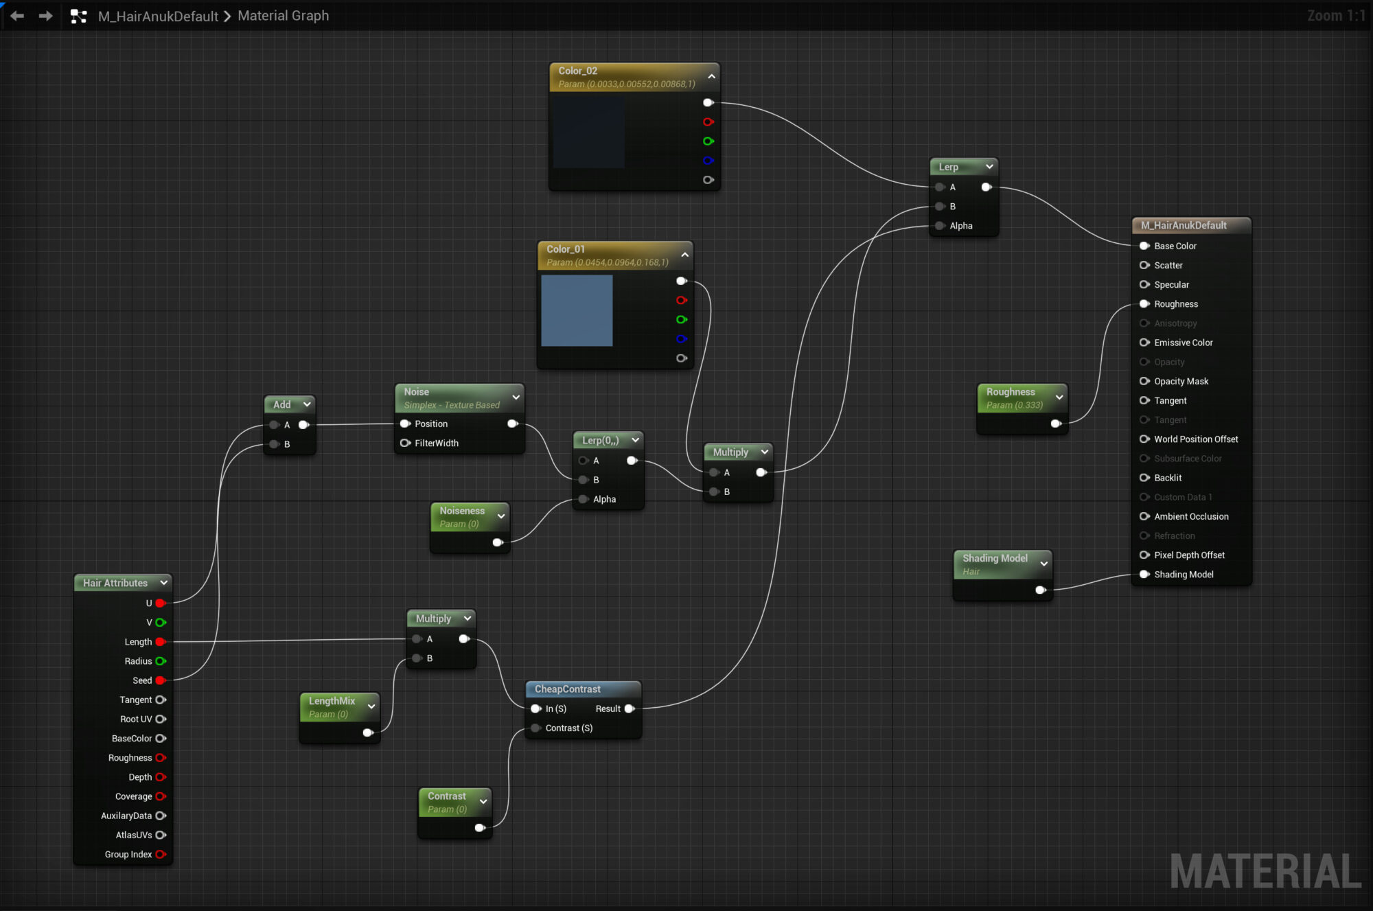
Task: Click the Color_01 blue color preview swatch
Action: click(x=577, y=310)
